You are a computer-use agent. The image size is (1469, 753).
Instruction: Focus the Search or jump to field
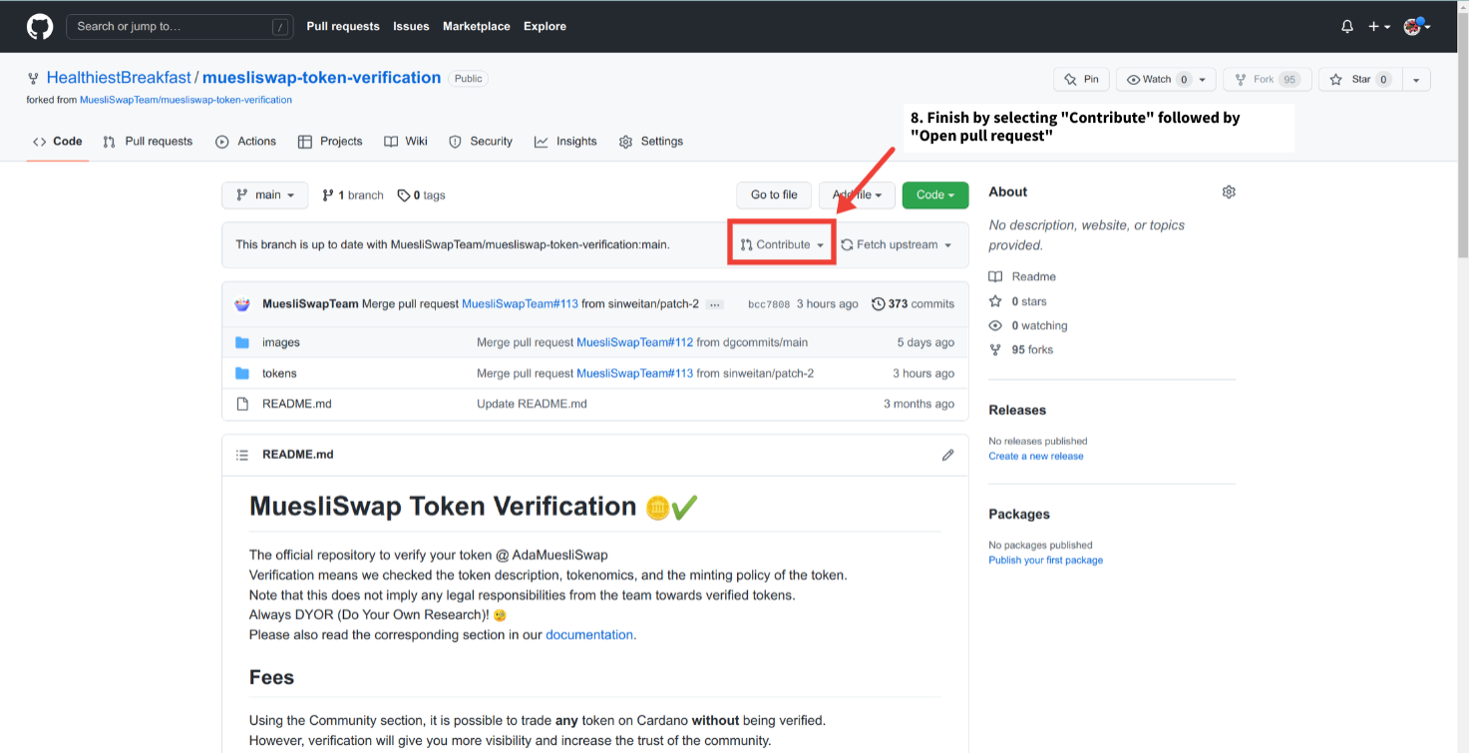[180, 27]
